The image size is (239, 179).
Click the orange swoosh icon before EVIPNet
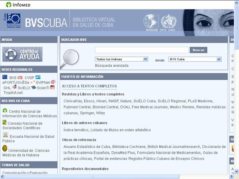point(33,82)
